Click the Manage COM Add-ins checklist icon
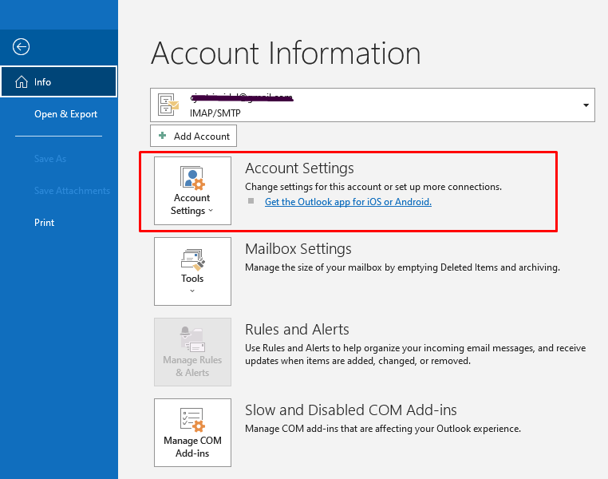 192,420
